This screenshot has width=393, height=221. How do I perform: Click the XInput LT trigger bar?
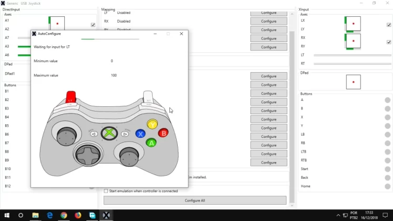[x=352, y=55]
